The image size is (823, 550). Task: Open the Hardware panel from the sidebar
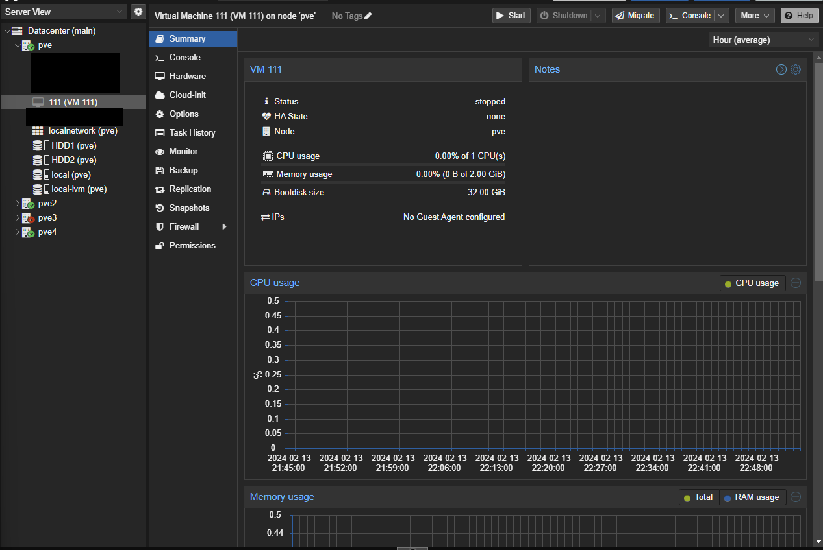click(x=184, y=76)
